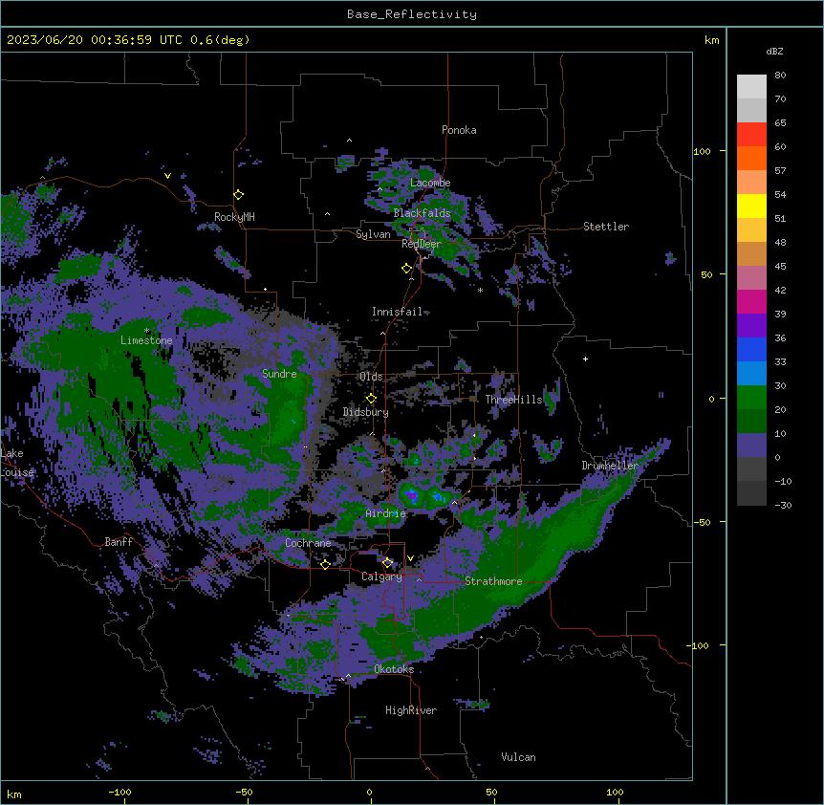The width and height of the screenshot is (824, 805).
Task: Click the Base_Reflectivity title text
Action: 412,14
